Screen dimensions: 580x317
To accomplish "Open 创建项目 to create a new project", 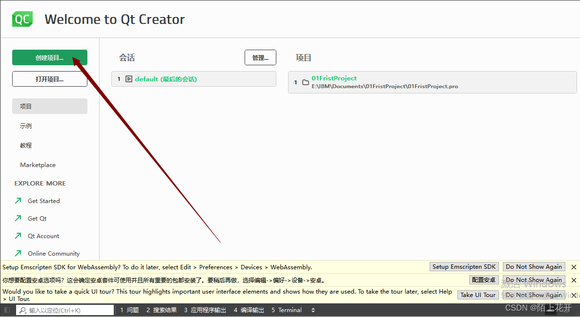I will pos(49,57).
